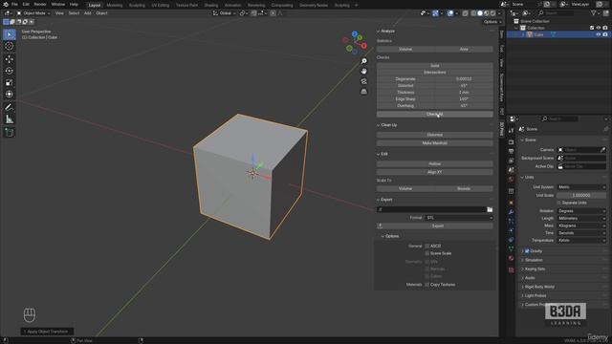Image resolution: width=612 pixels, height=344 pixels.
Task: Enable the ASCII checkbox
Action: [427, 247]
